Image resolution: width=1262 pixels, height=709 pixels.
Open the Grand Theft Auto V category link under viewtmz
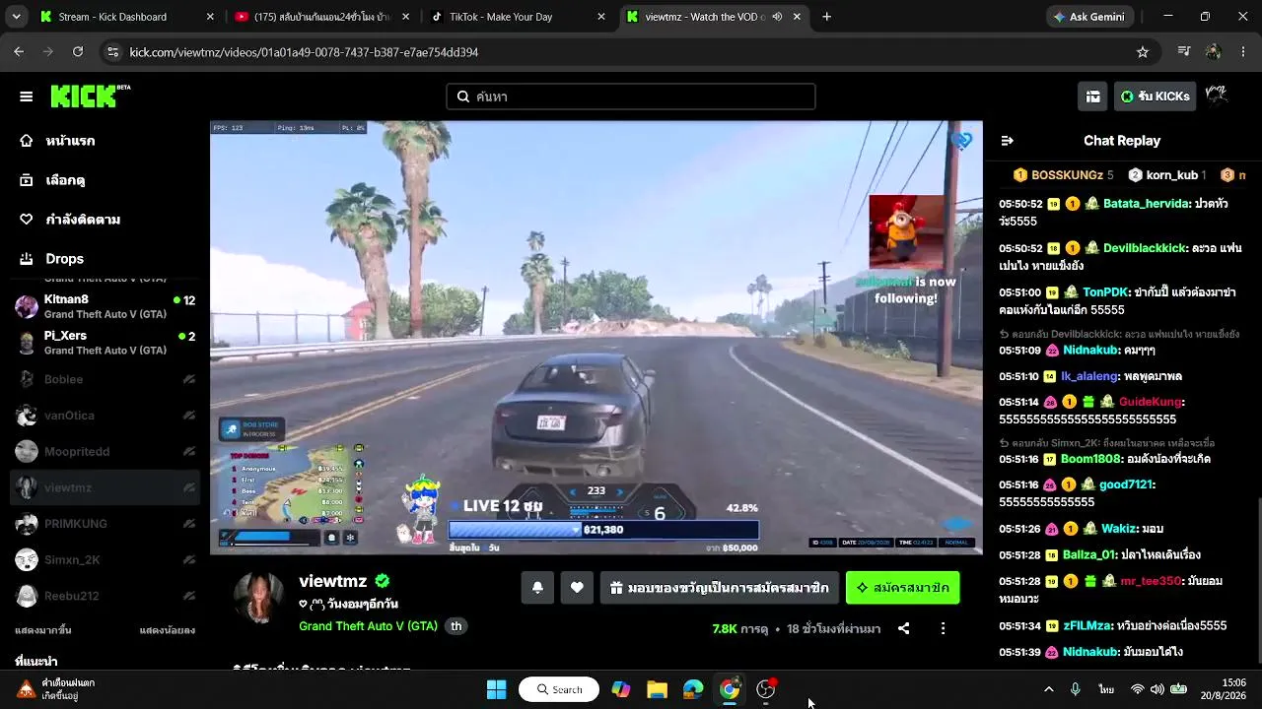point(368,626)
